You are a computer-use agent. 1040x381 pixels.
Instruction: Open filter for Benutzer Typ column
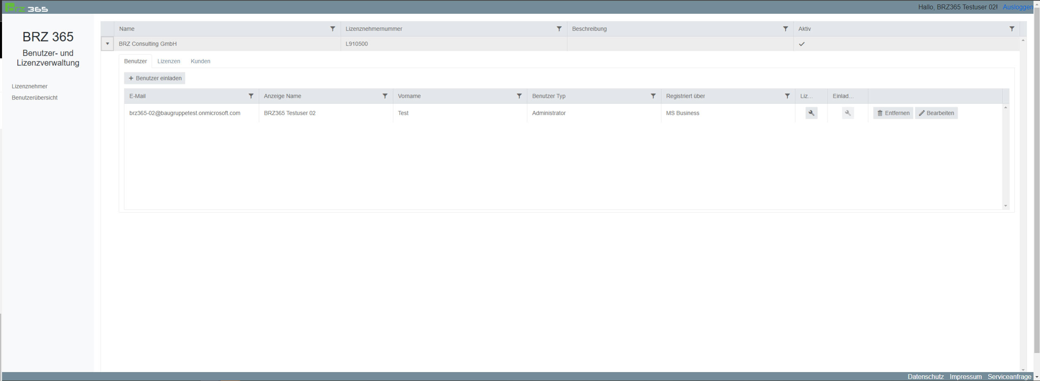click(x=653, y=96)
